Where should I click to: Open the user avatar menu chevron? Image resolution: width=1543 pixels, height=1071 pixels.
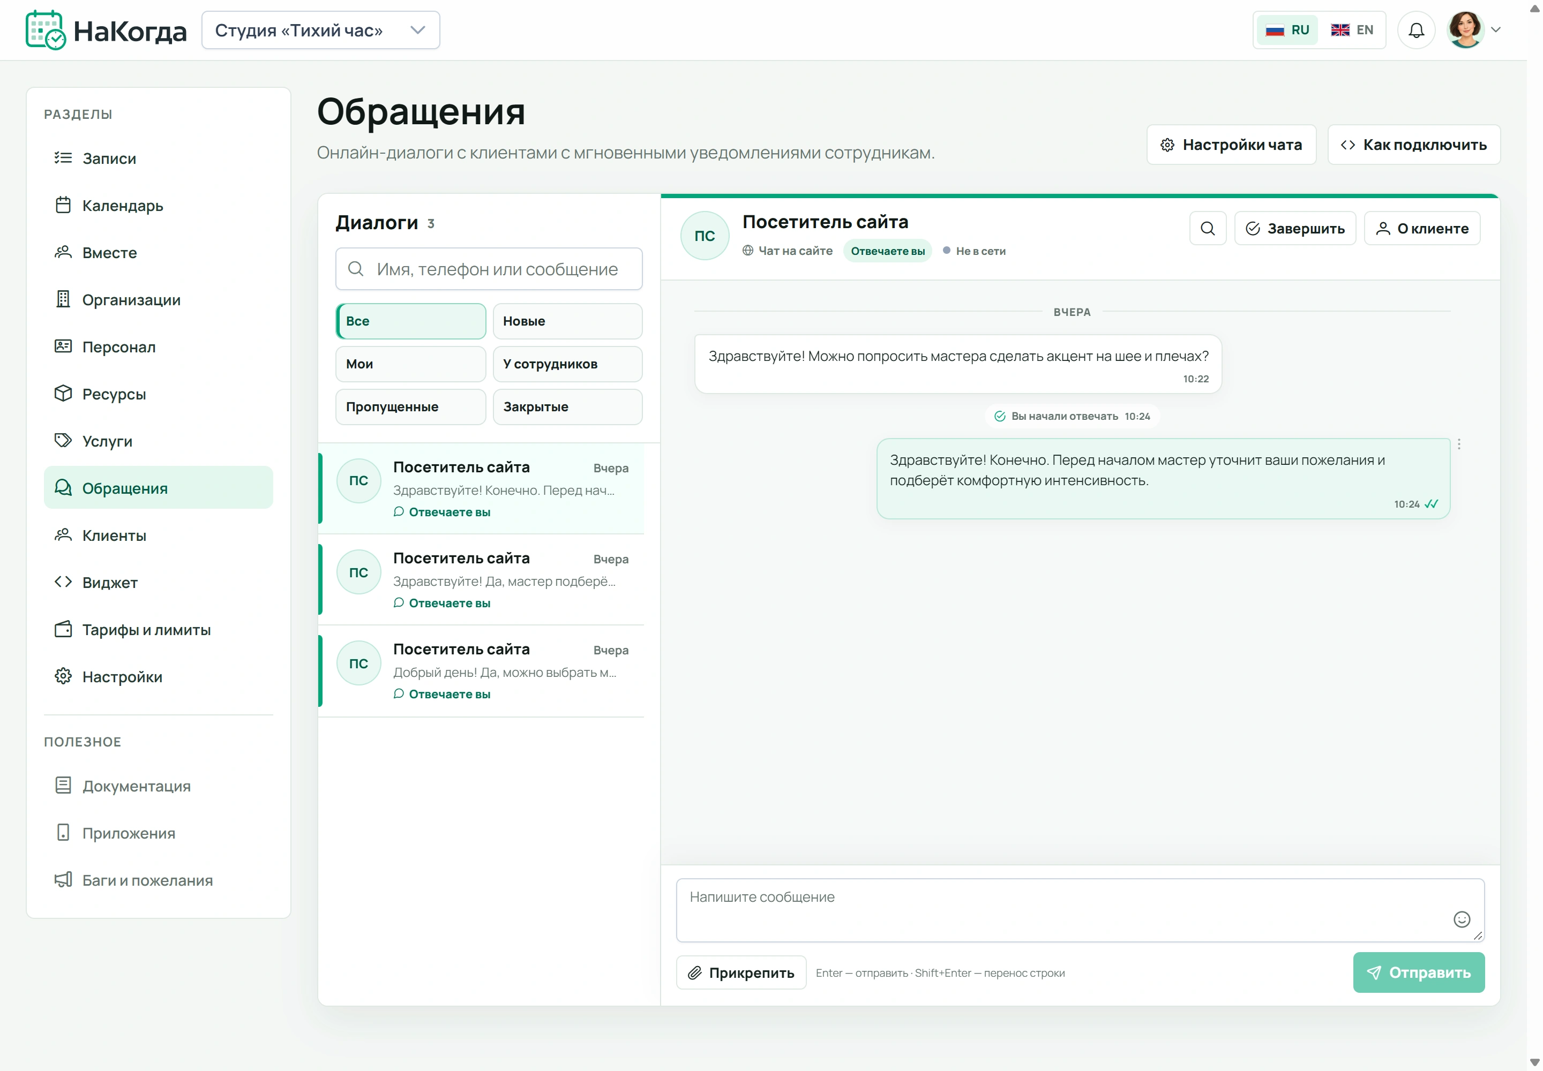1495,30
